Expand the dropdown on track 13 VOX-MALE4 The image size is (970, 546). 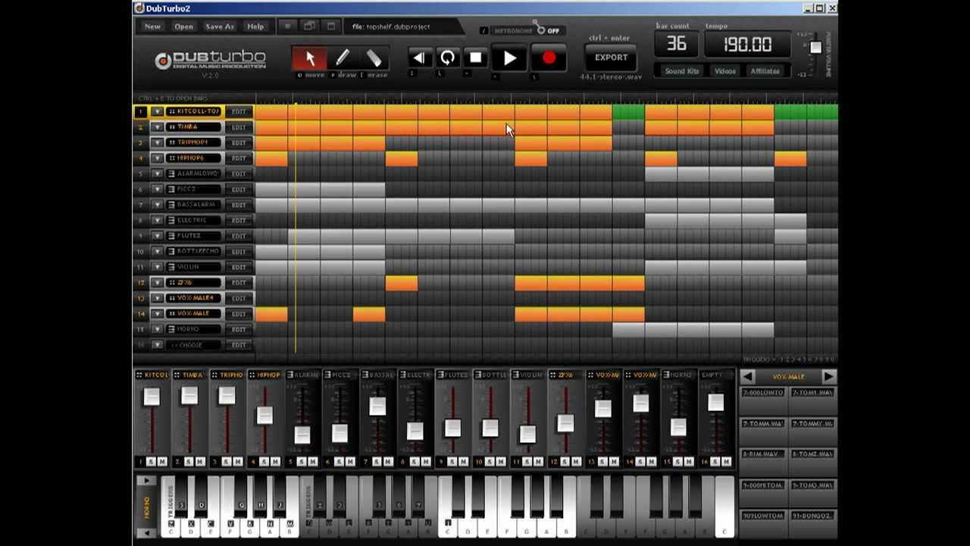(157, 298)
